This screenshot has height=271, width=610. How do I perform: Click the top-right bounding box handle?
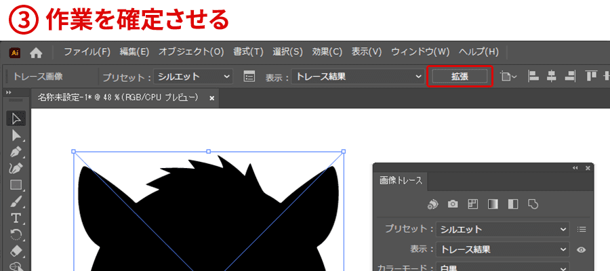point(344,151)
